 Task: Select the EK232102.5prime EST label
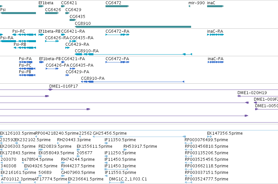coord(33,140)
